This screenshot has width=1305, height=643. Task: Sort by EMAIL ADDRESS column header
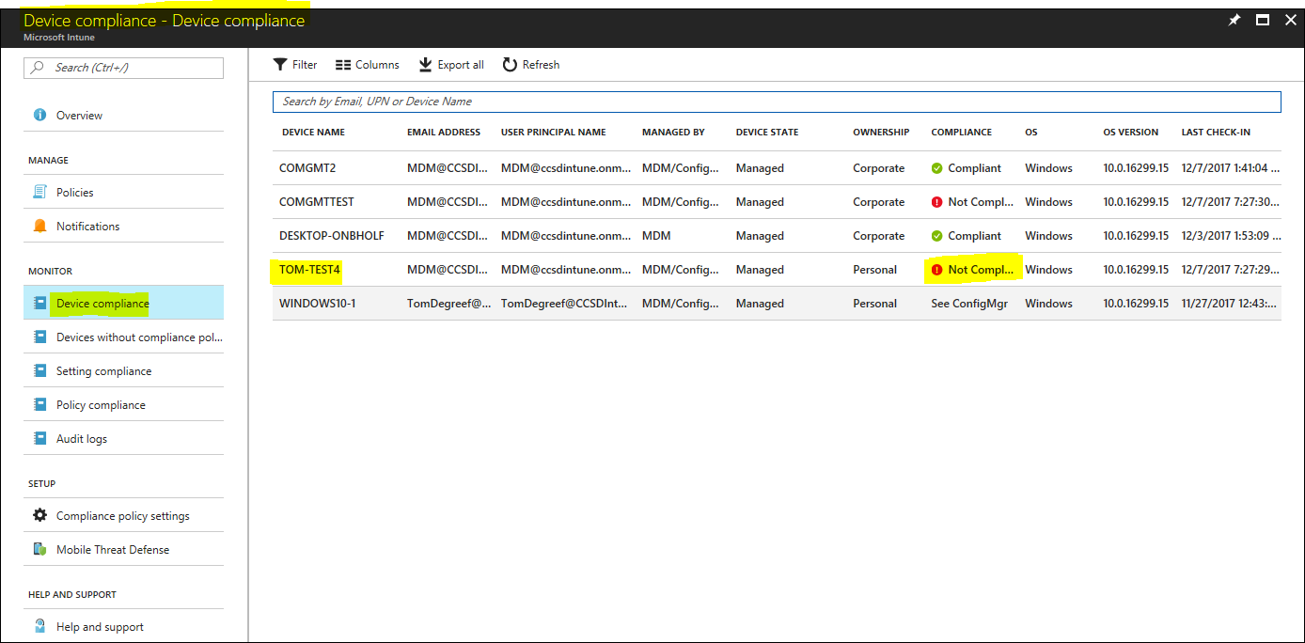coord(444,133)
